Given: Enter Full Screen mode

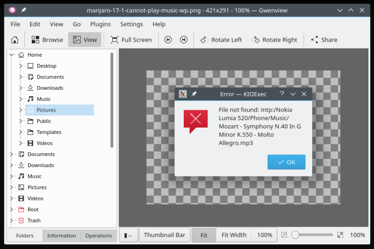Looking at the screenshot, I should coord(131,40).
